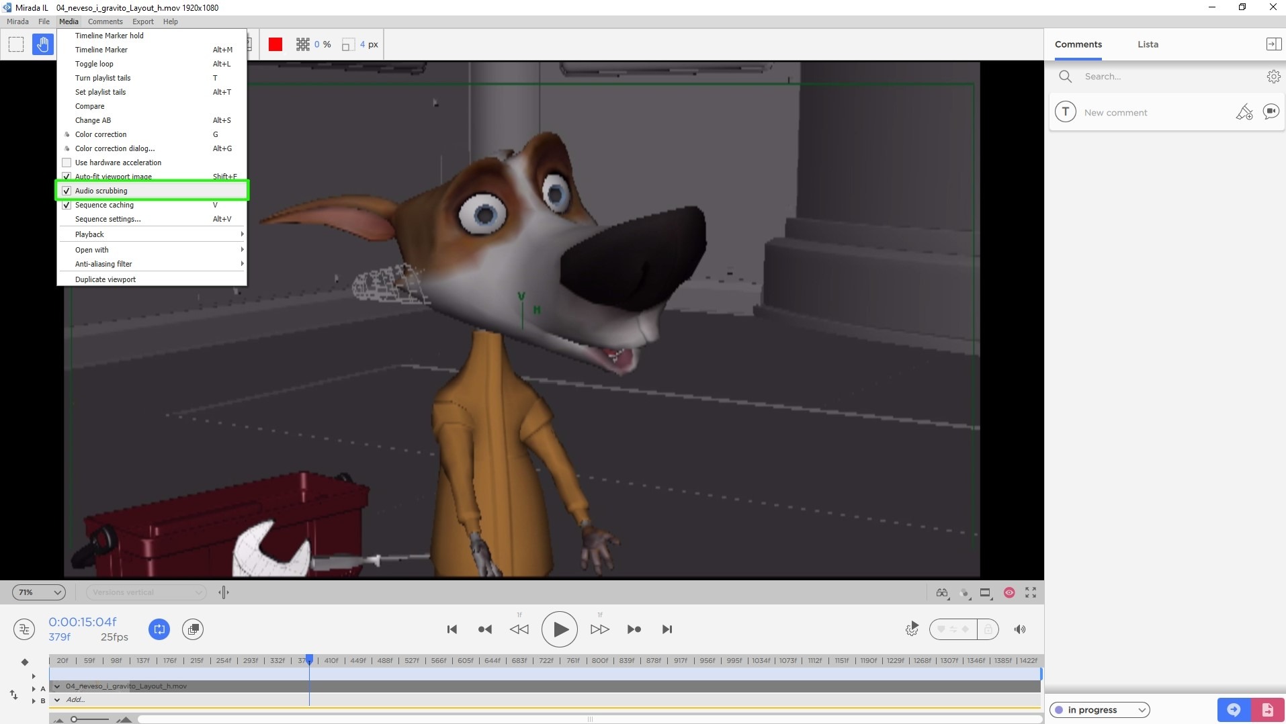The width and height of the screenshot is (1286, 724).
Task: Select the rectangular selection tool
Action: coord(16,44)
